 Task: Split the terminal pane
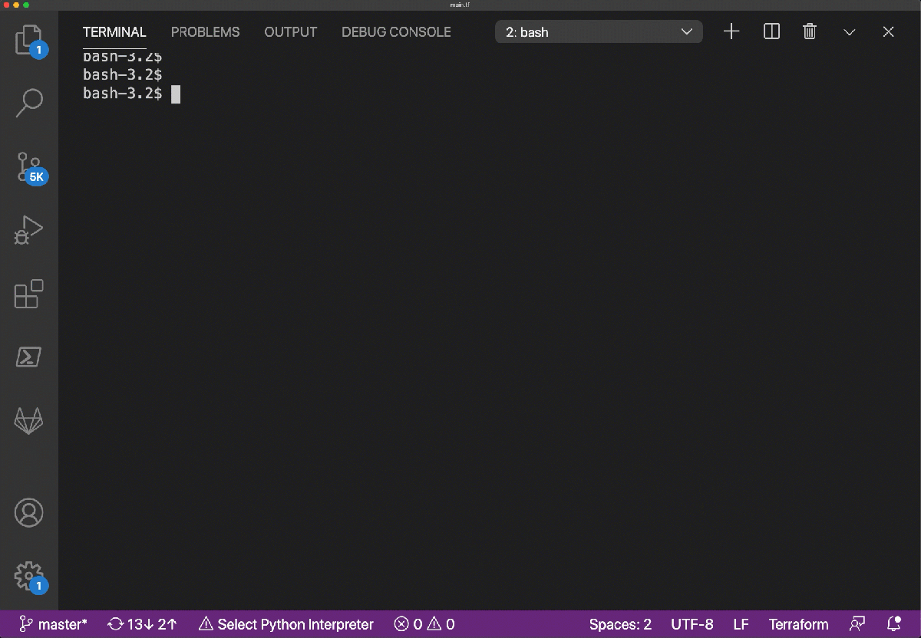772,31
